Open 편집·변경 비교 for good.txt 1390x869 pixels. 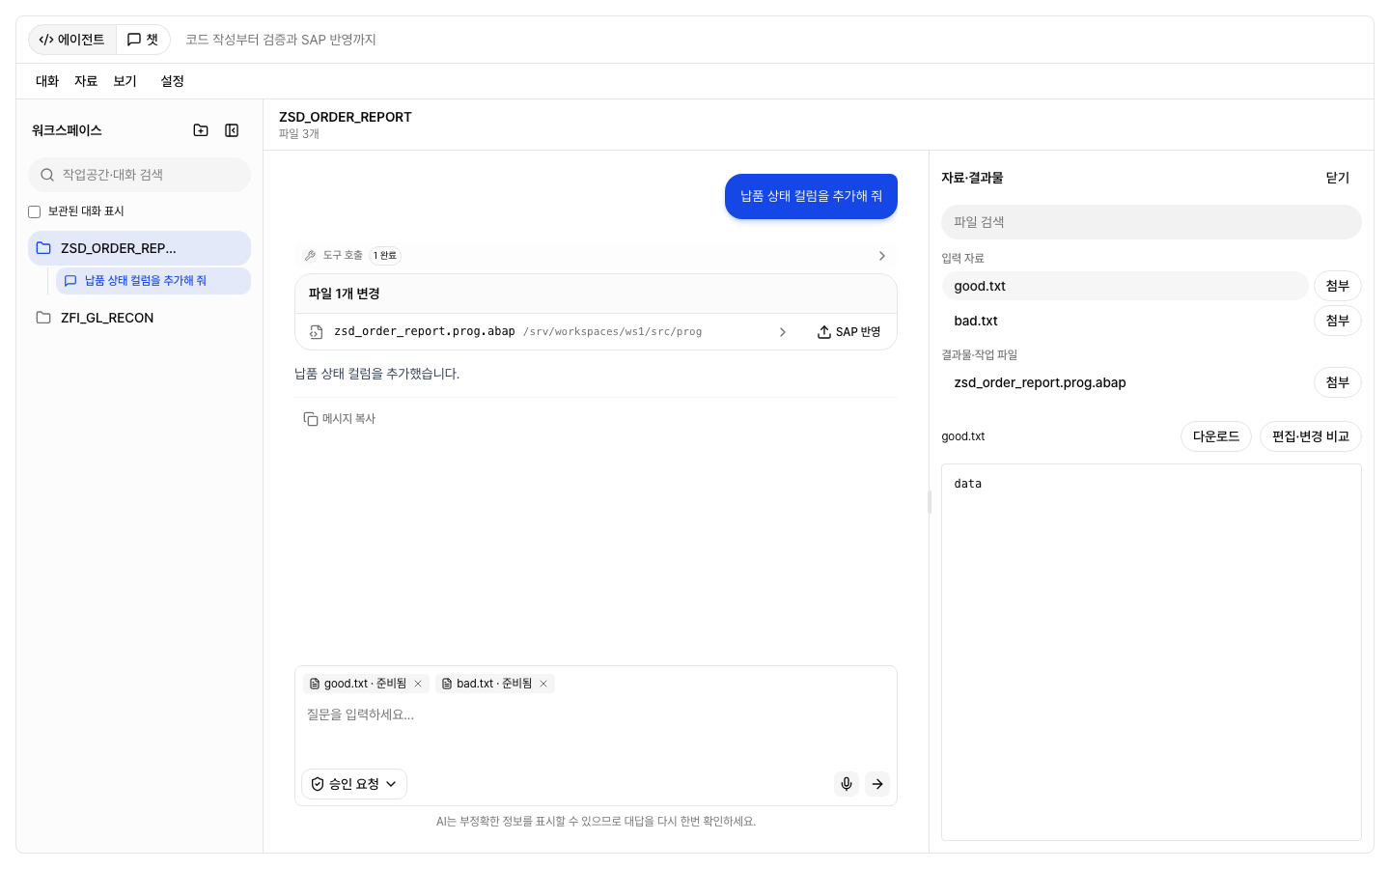coord(1311,436)
